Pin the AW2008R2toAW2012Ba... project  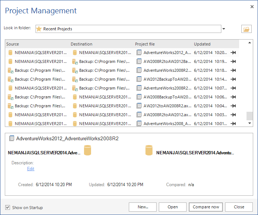tap(233, 61)
